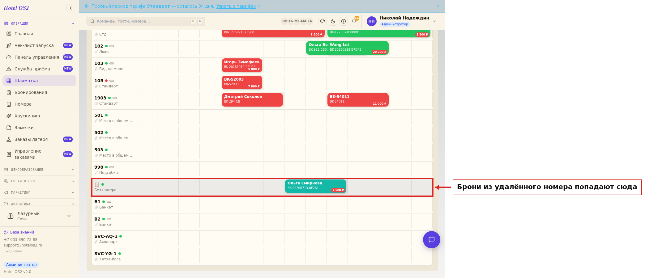Image resolution: width=649 pixels, height=278 pixels.
Task: Open the color theme palette icon
Action: point(322,21)
